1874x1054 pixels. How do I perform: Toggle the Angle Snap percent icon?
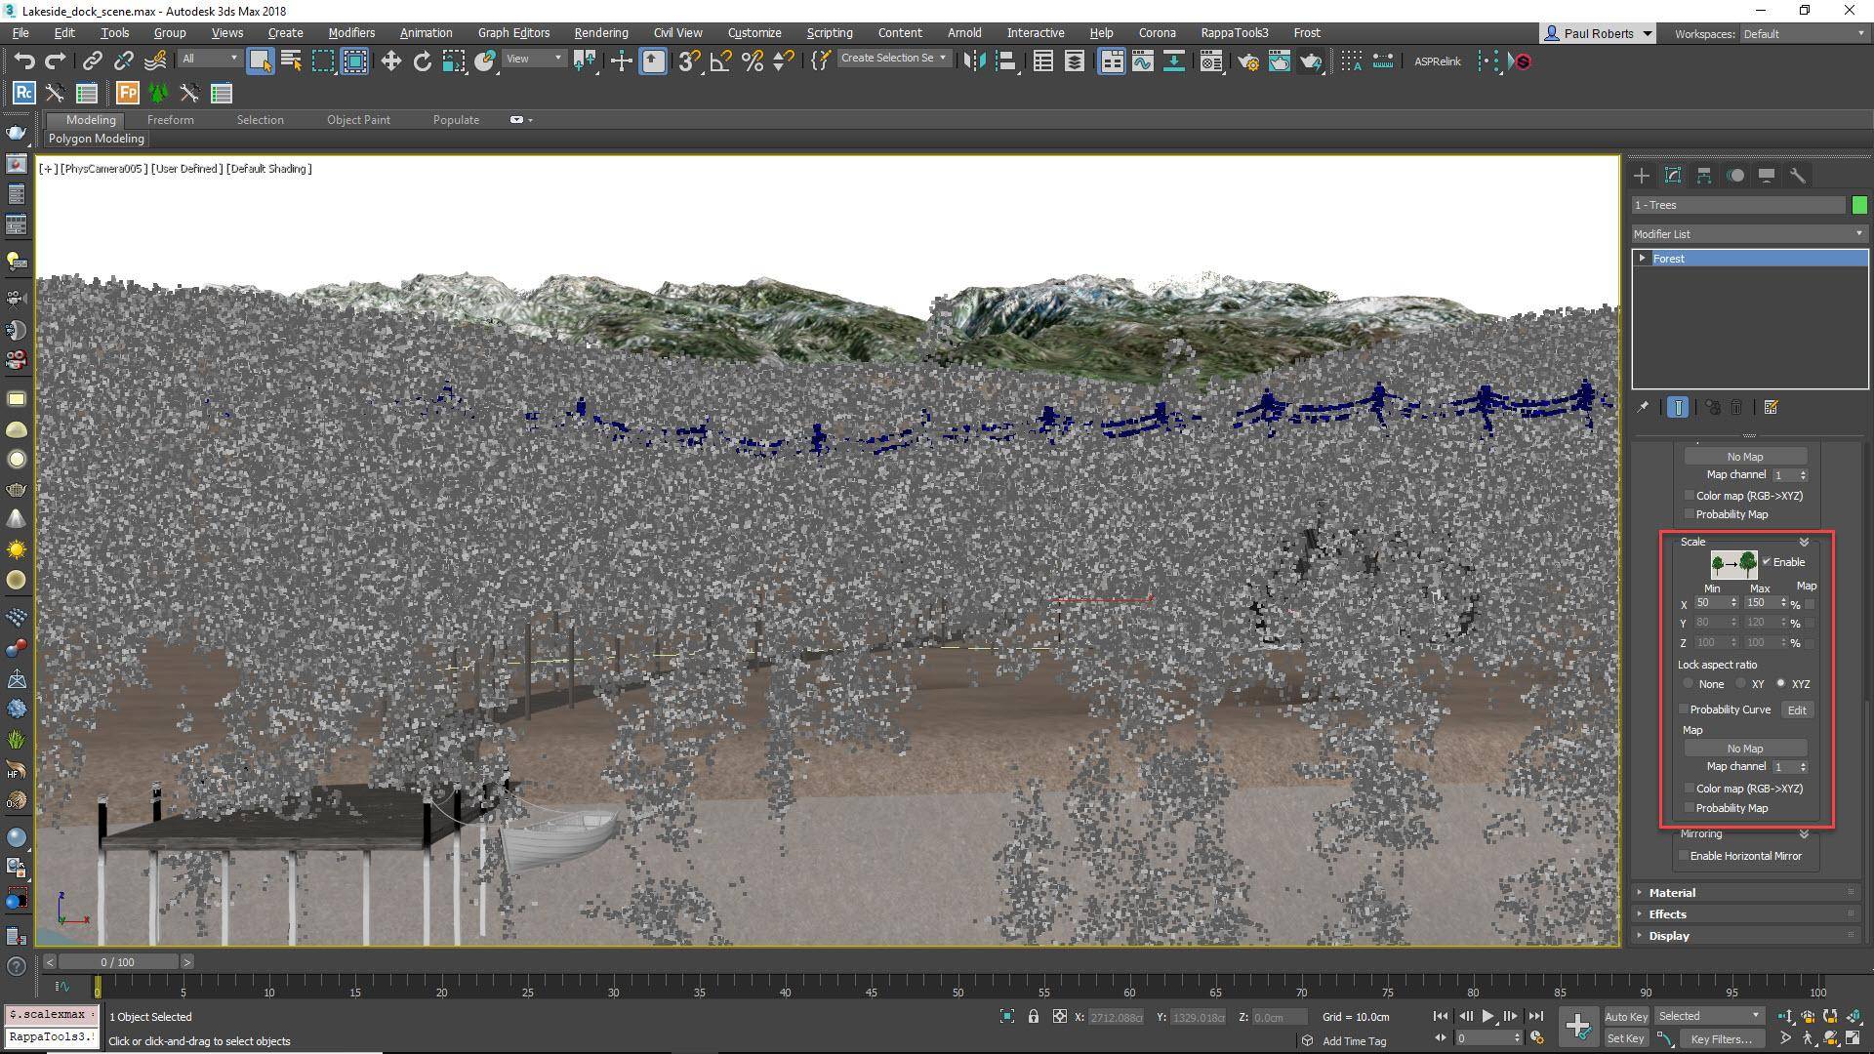pos(752,61)
